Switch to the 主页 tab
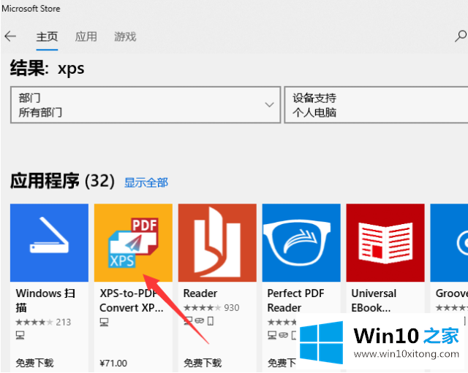Viewport: 468px width, 373px height. coord(47,36)
